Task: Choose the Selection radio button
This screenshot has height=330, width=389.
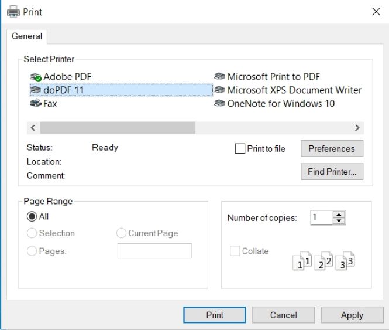Action: point(32,233)
